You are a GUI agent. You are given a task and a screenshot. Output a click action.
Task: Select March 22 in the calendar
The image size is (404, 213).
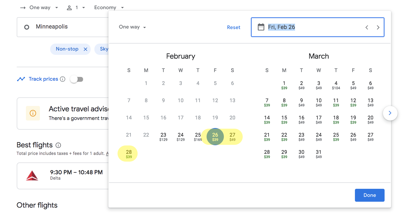(x=284, y=137)
